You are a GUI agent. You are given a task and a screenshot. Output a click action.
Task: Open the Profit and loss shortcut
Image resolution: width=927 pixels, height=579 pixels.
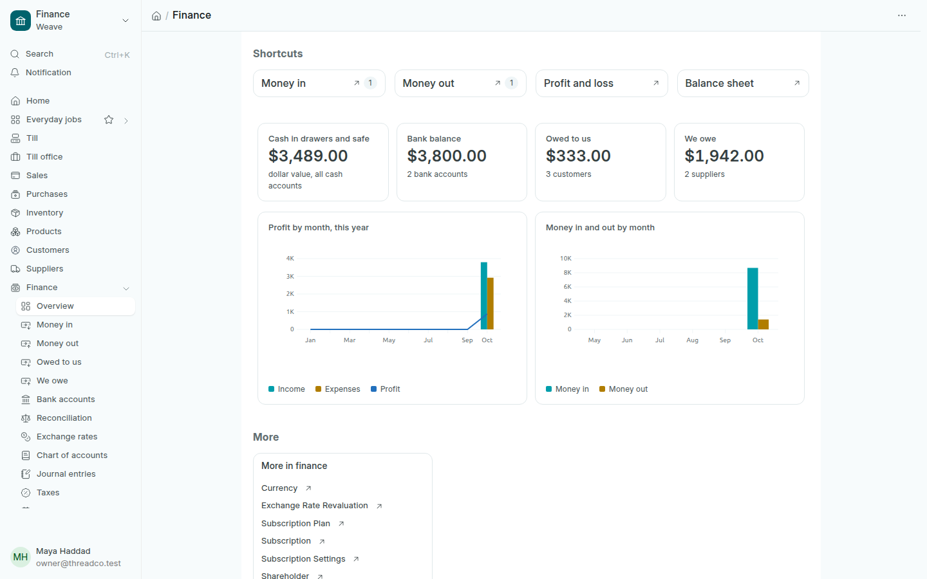(x=602, y=84)
